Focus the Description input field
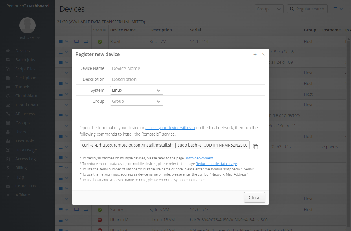Image resolution: width=351 pixels, height=231 pixels. pos(188,79)
